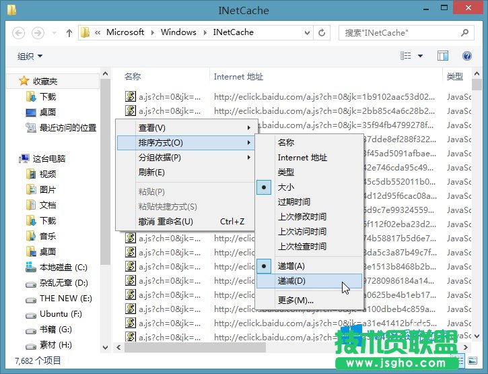Click the refresh button in address bar
Viewport: 488px width, 374px height.
(322, 32)
